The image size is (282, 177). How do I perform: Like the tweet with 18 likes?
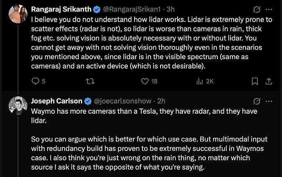click(x=144, y=82)
